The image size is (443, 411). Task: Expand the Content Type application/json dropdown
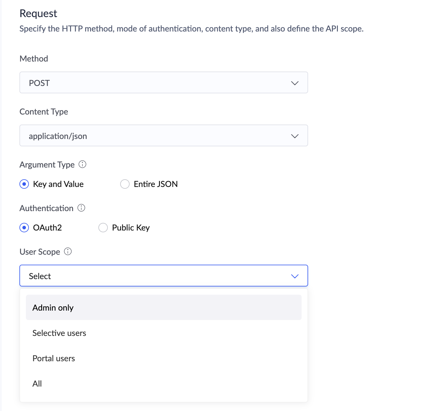click(x=163, y=136)
